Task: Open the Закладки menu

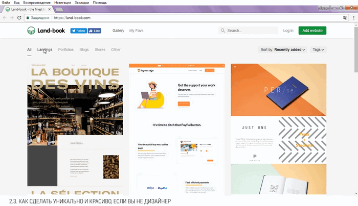Action: pos(82,3)
